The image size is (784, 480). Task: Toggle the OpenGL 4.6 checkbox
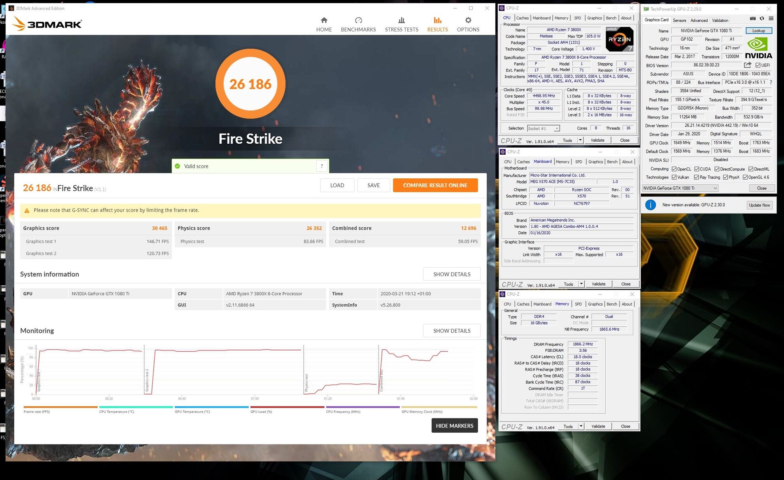[745, 177]
